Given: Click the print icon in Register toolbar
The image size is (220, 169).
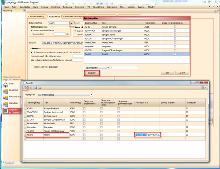Looking at the screenshot, I should tap(35, 88).
